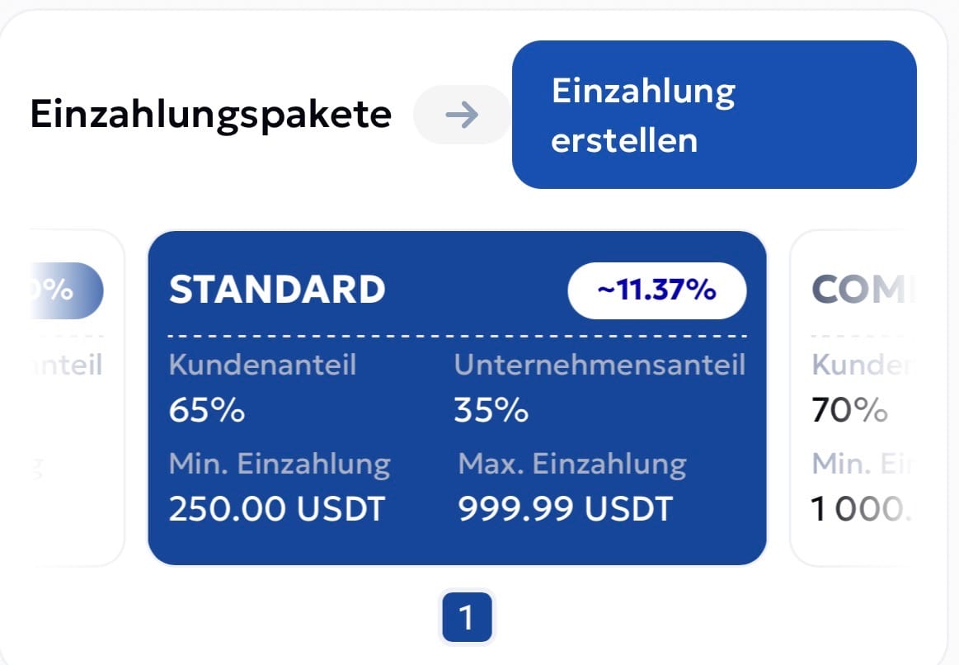Click the Unternehmensanteil label
Screen dimensions: 959x665
tap(599, 365)
